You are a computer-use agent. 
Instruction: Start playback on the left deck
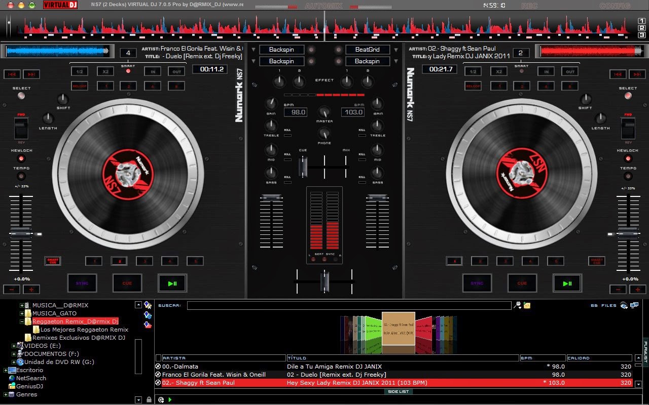click(172, 283)
